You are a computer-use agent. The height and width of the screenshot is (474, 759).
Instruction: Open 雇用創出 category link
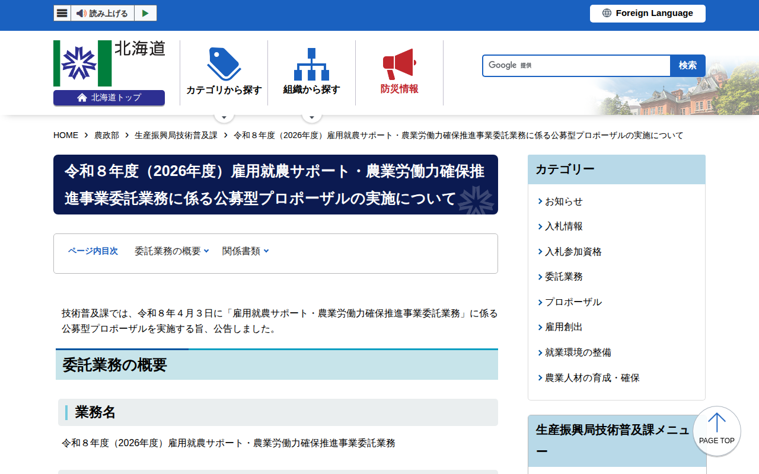click(x=563, y=327)
